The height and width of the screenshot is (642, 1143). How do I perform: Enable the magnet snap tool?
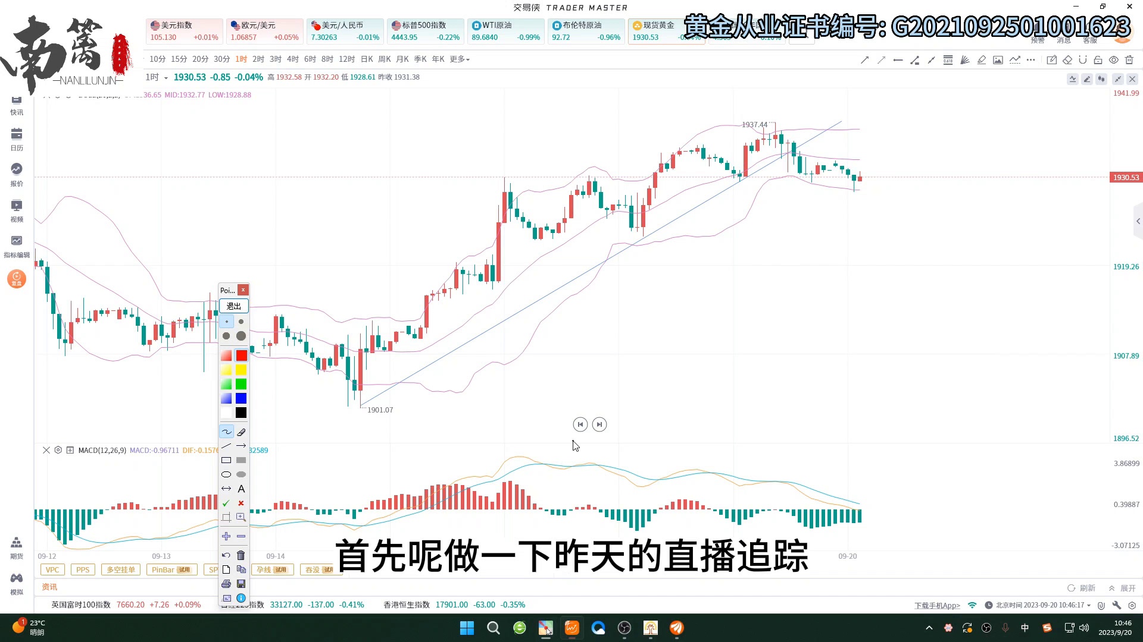click(x=1082, y=60)
